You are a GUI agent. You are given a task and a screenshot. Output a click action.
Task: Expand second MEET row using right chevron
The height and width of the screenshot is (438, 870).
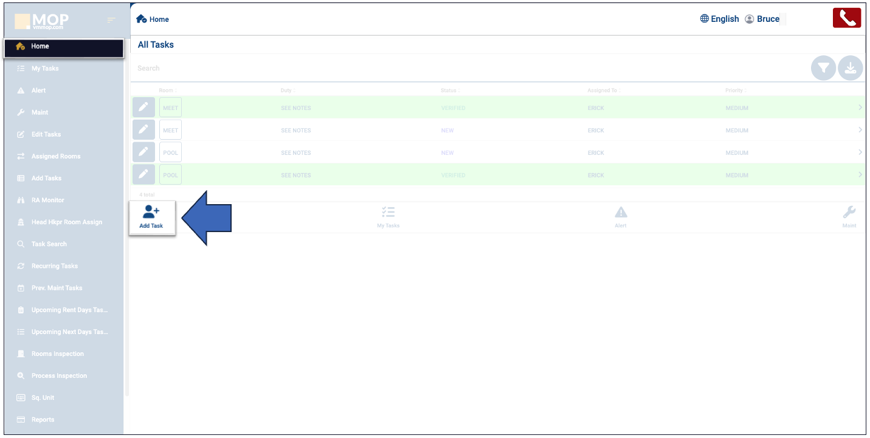(x=860, y=130)
